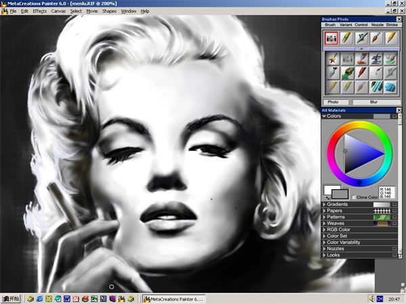Choose the red-brown chalk brush
This screenshot has height=304, width=406.
coord(362,73)
